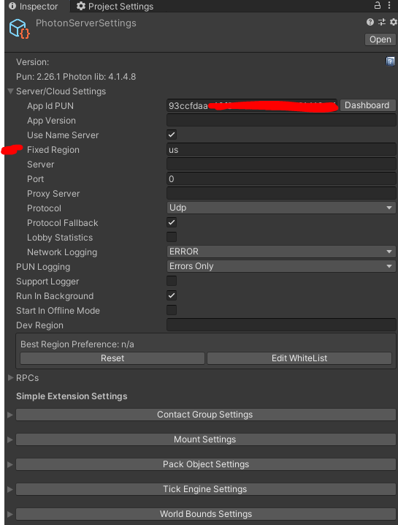Open the component gear settings icon
The height and width of the screenshot is (525, 398).
click(x=394, y=22)
